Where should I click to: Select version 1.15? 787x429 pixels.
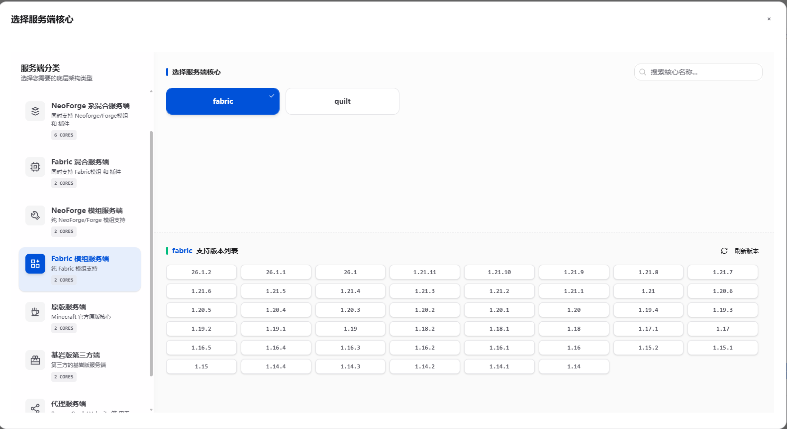pyautogui.click(x=201, y=366)
